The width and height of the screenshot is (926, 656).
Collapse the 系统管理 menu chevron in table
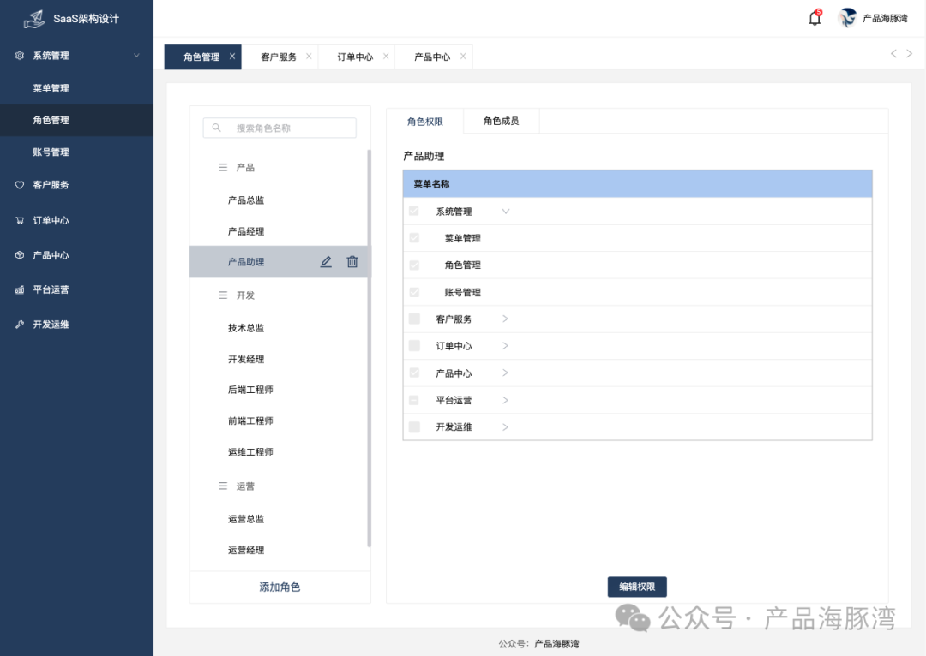[508, 211]
